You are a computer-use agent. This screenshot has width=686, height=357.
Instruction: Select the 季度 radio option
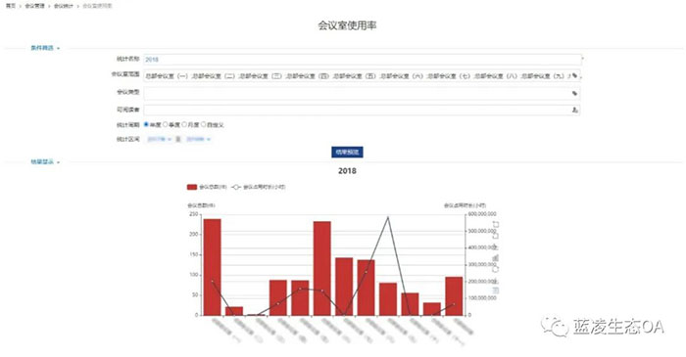(x=166, y=125)
